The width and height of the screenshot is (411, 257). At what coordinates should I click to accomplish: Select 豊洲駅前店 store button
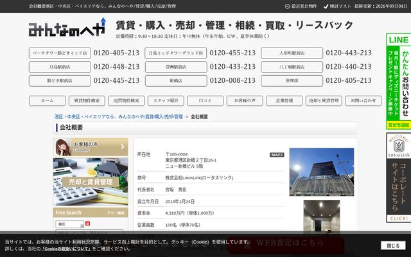point(176,67)
